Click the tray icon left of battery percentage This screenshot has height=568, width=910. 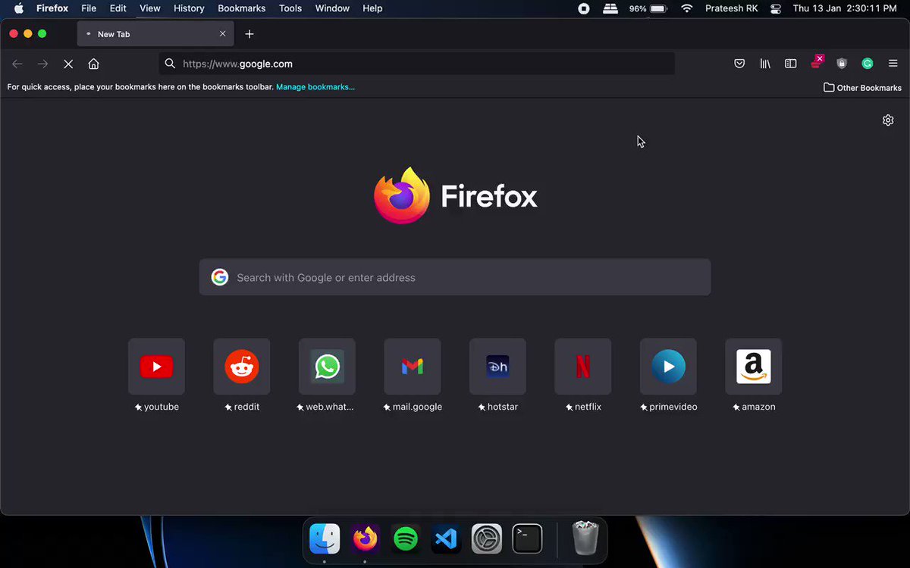click(610, 8)
